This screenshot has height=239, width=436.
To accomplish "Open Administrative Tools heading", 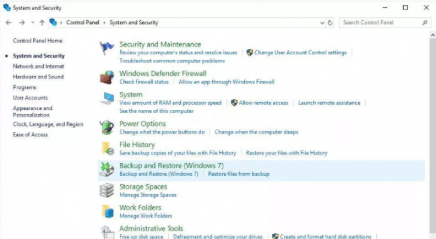I will (152, 228).
